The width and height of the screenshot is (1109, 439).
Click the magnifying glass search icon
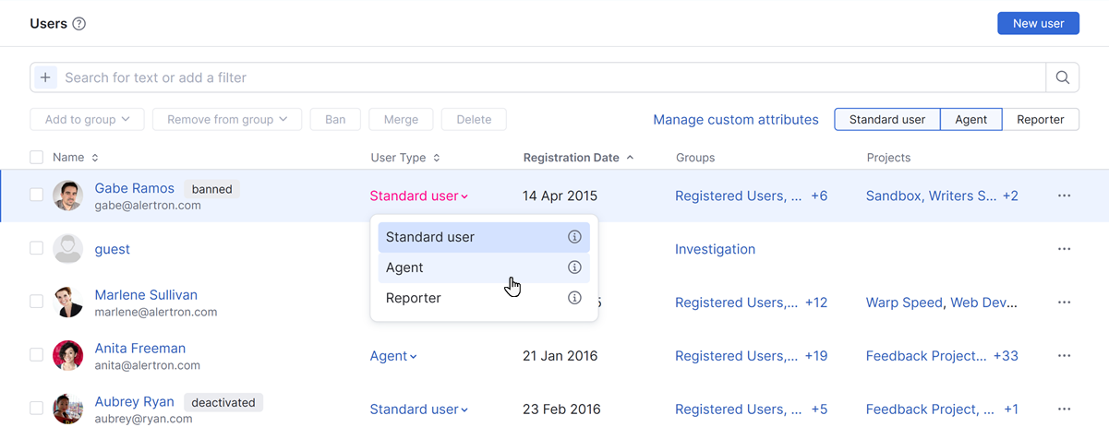pos(1062,77)
